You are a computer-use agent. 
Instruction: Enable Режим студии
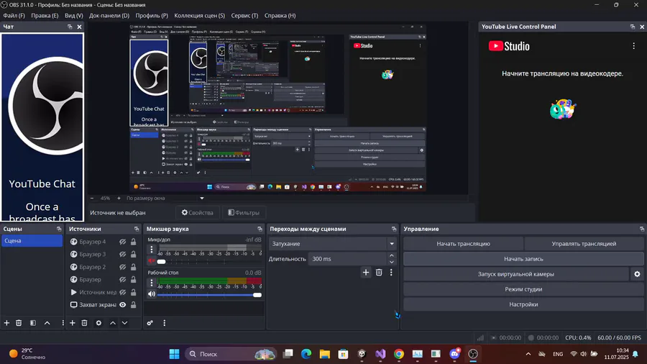pyautogui.click(x=523, y=289)
